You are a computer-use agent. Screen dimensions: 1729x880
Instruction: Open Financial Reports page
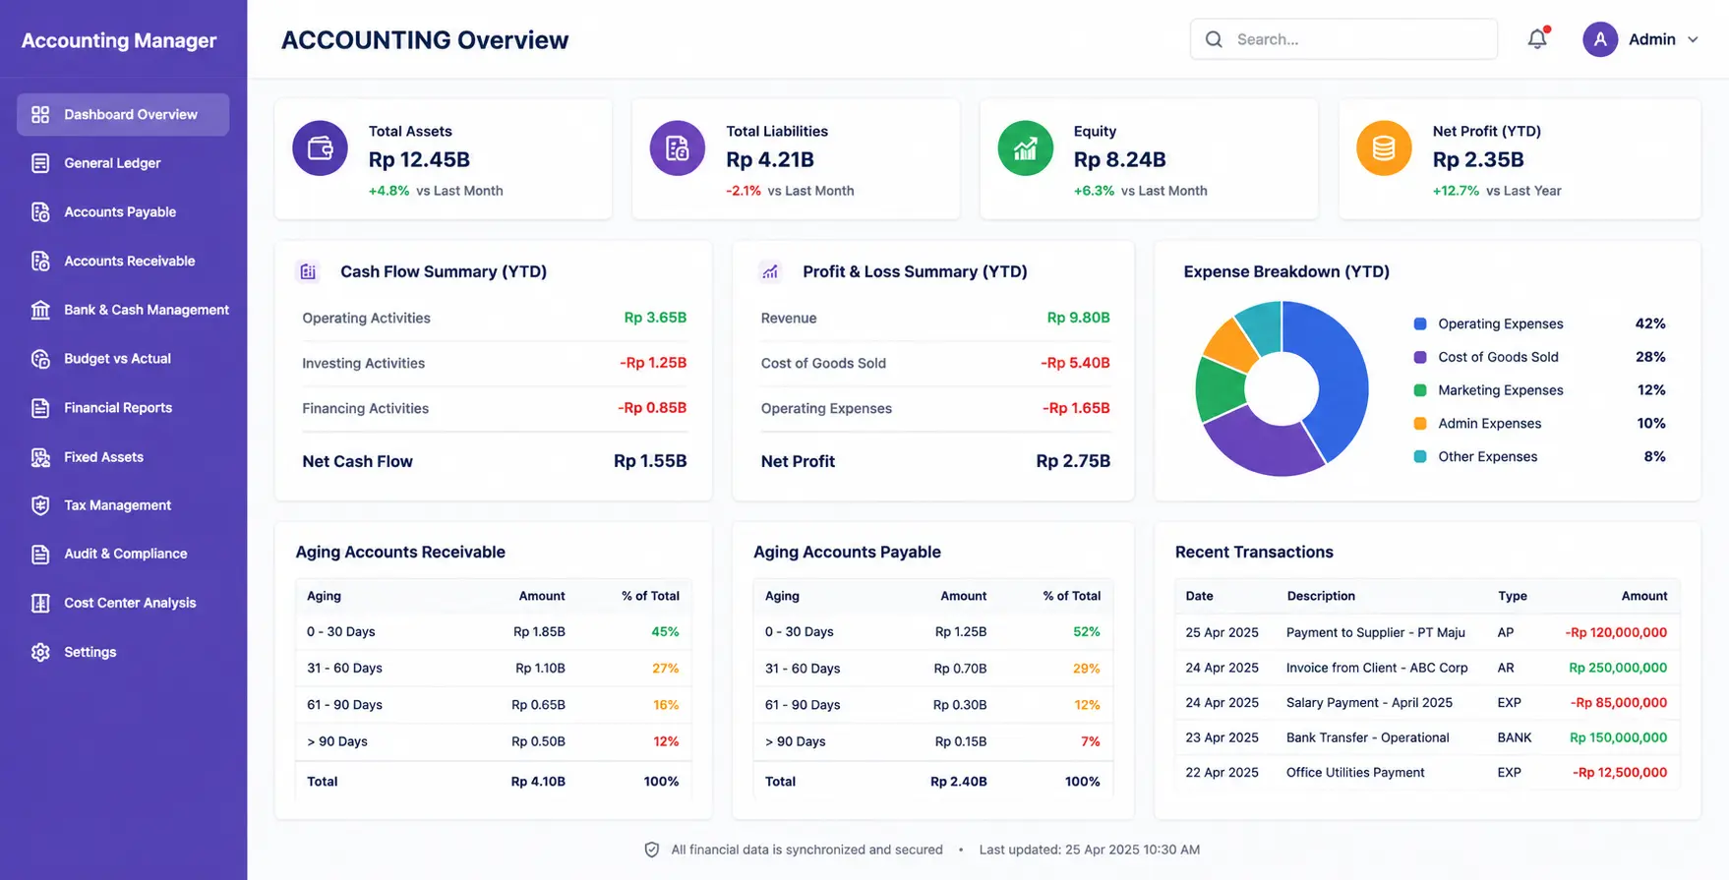pos(118,408)
